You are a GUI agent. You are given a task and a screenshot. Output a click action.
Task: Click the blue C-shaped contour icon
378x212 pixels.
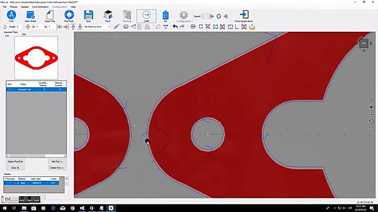(201, 26)
